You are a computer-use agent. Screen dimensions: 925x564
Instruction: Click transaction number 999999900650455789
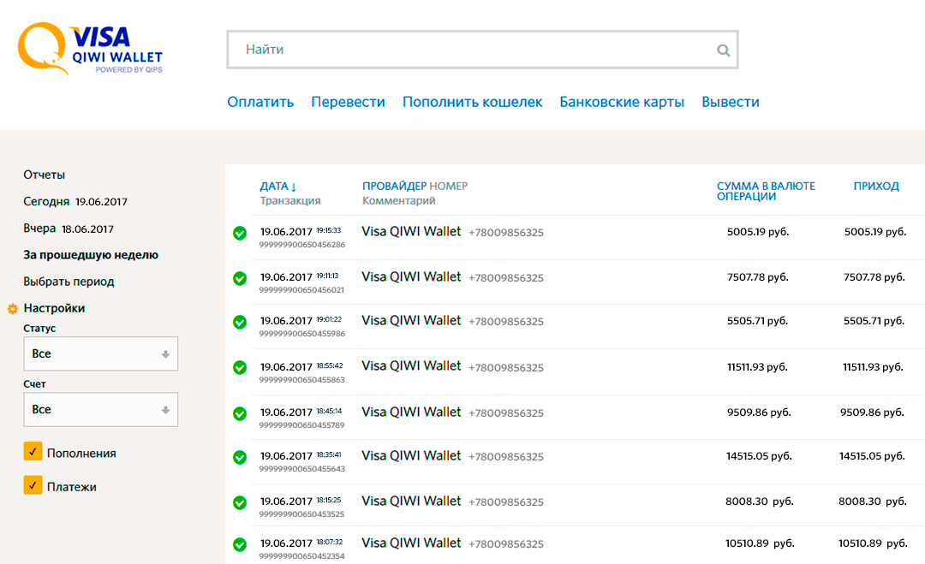[302, 424]
